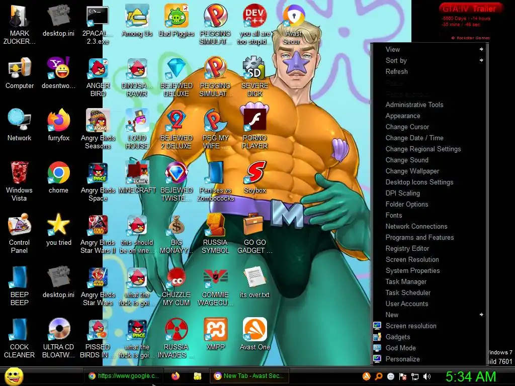Expand the View submenu arrow

tap(481, 49)
